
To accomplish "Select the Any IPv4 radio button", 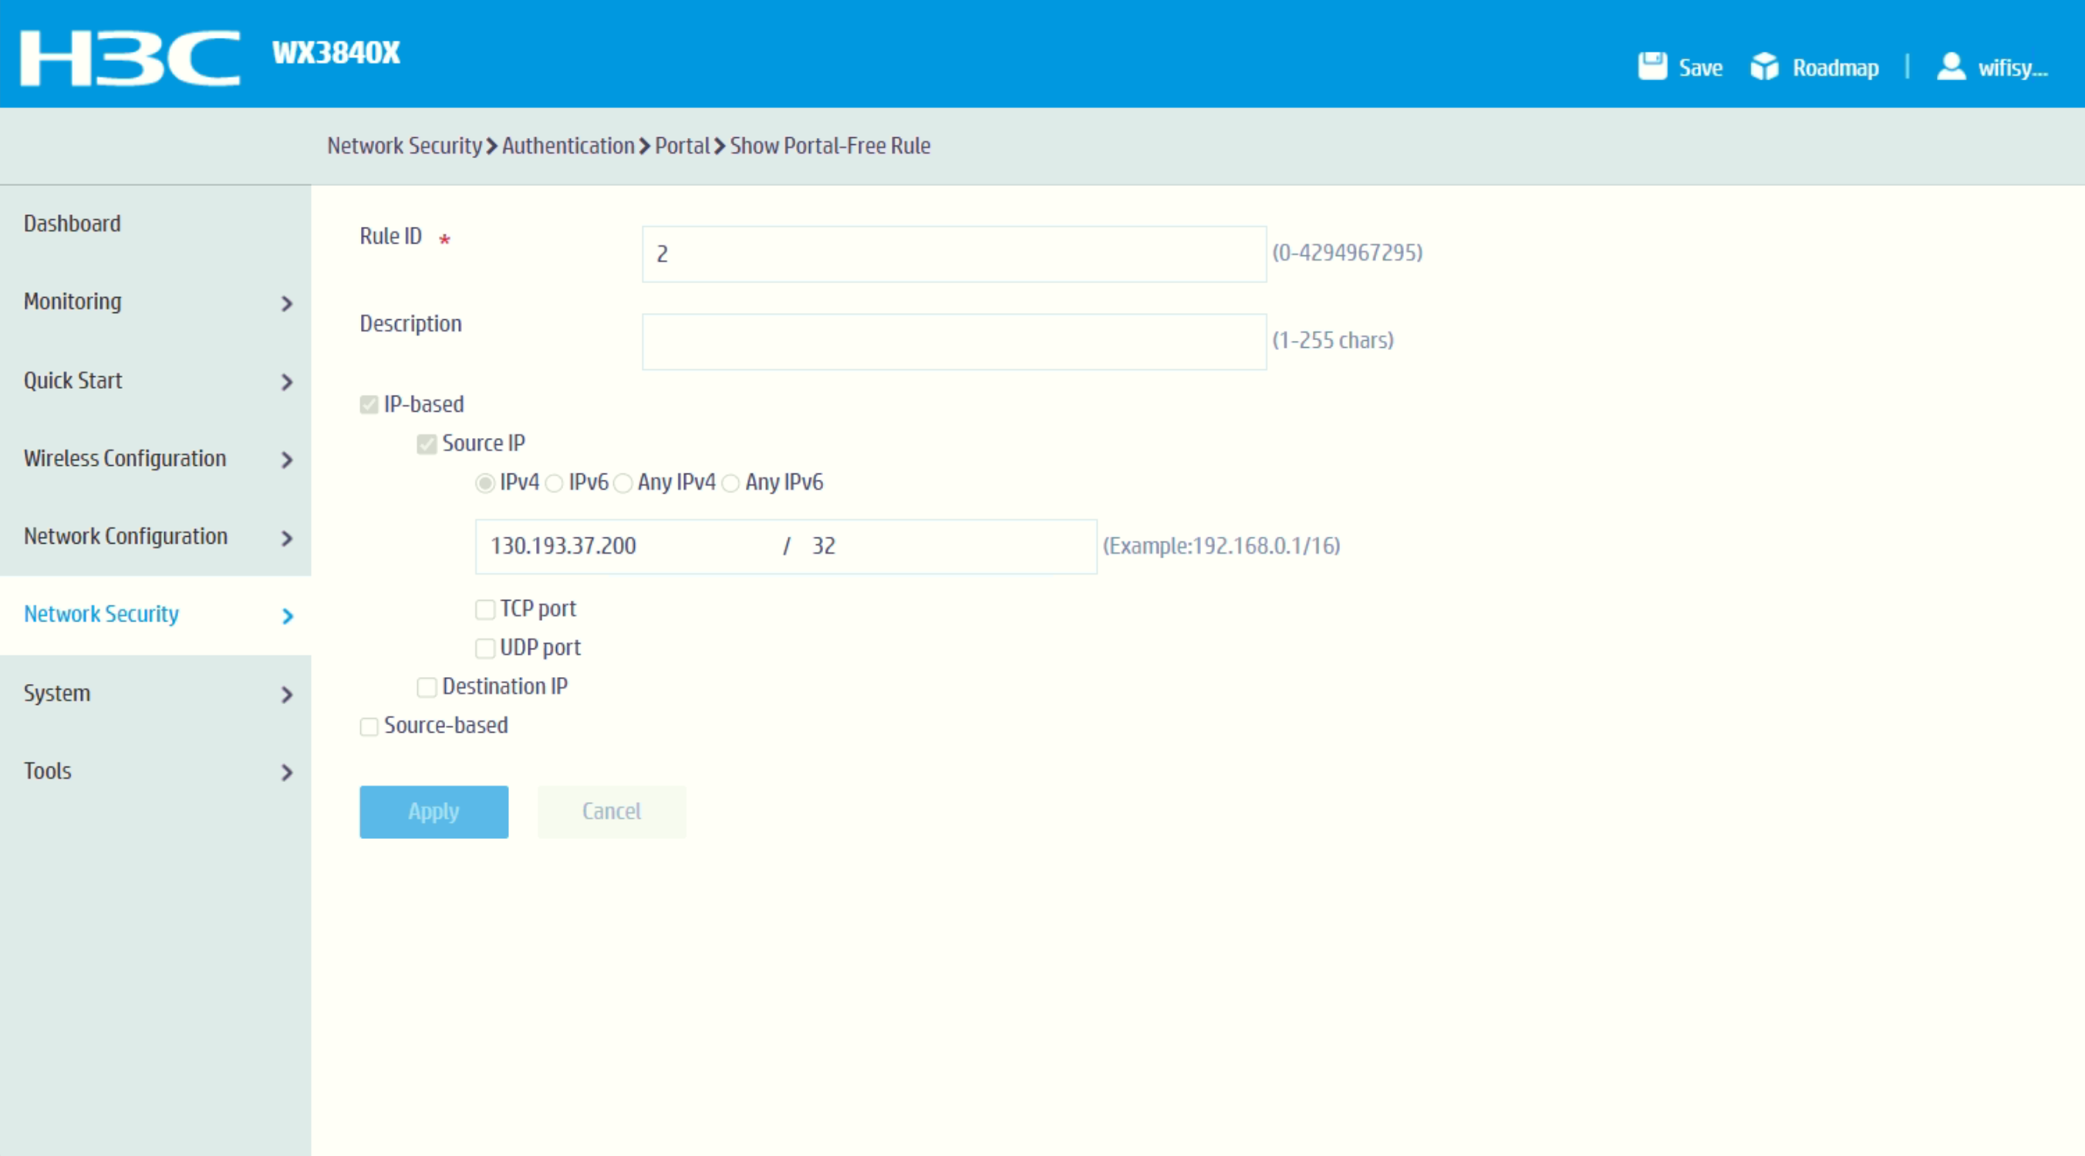I will tap(622, 483).
